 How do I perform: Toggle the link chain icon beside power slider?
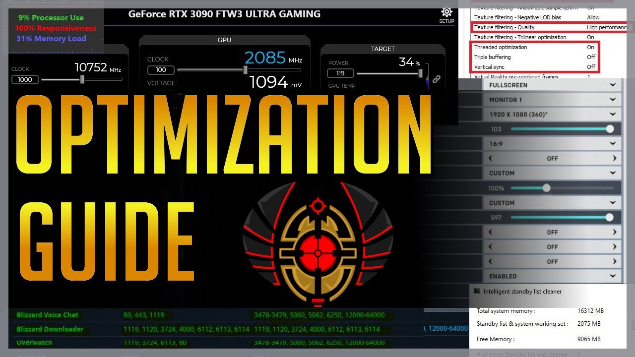click(437, 79)
